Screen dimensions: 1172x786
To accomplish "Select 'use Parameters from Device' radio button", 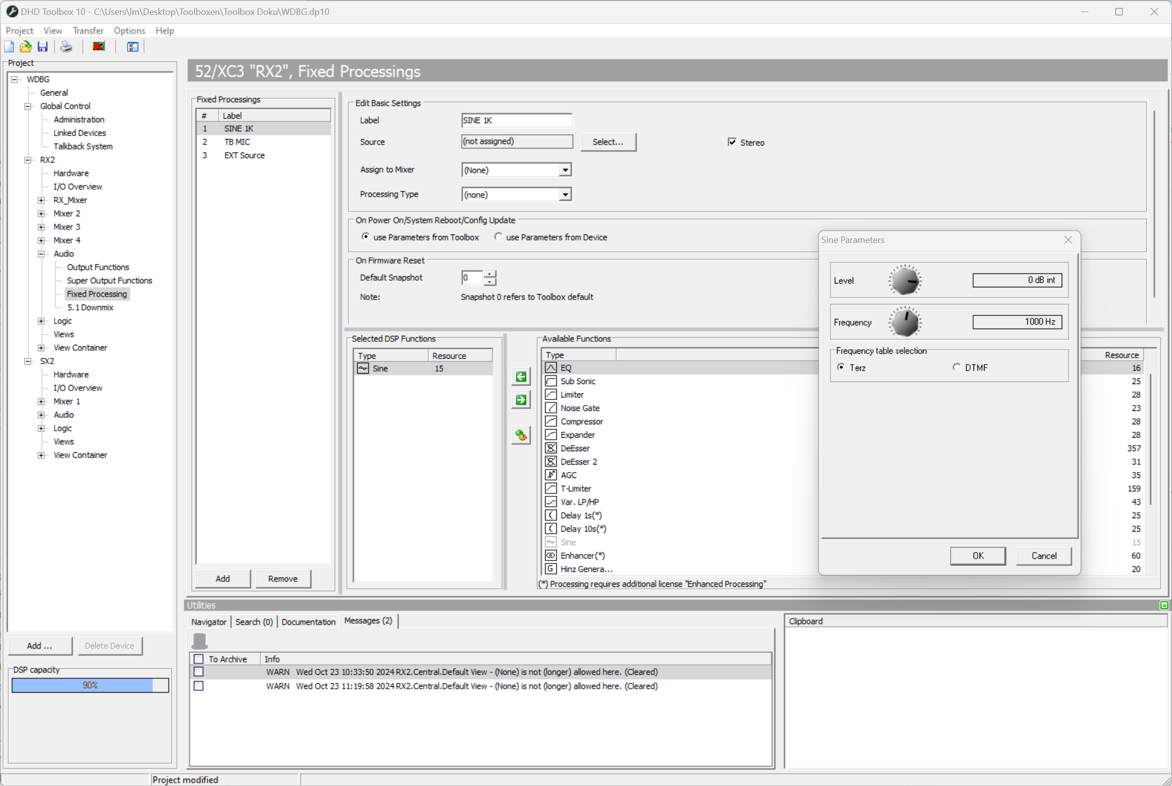I will pos(498,236).
